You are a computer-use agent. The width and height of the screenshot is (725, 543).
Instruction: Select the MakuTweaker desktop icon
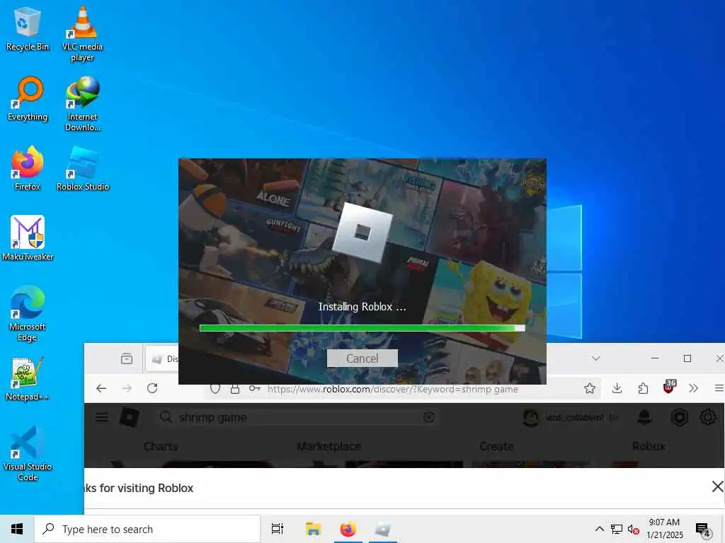point(28,238)
